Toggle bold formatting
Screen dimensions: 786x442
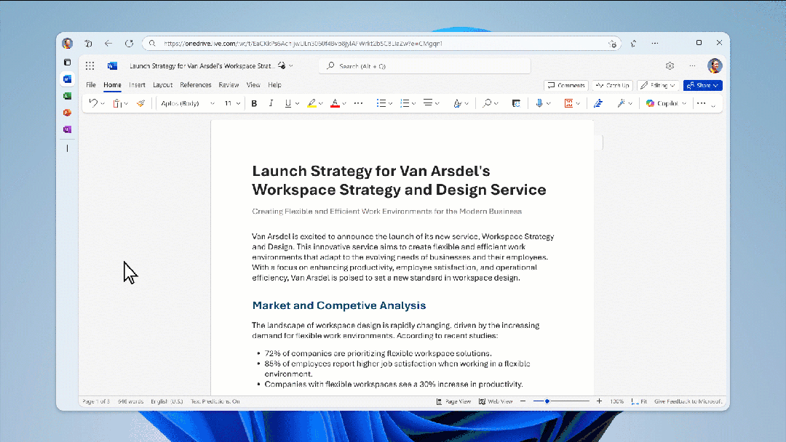[x=254, y=103]
